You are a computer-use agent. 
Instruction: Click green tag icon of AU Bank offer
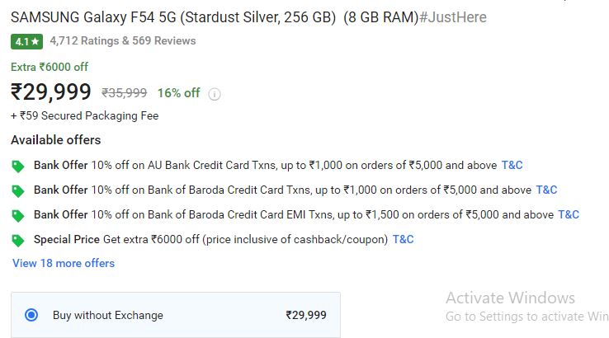point(18,166)
